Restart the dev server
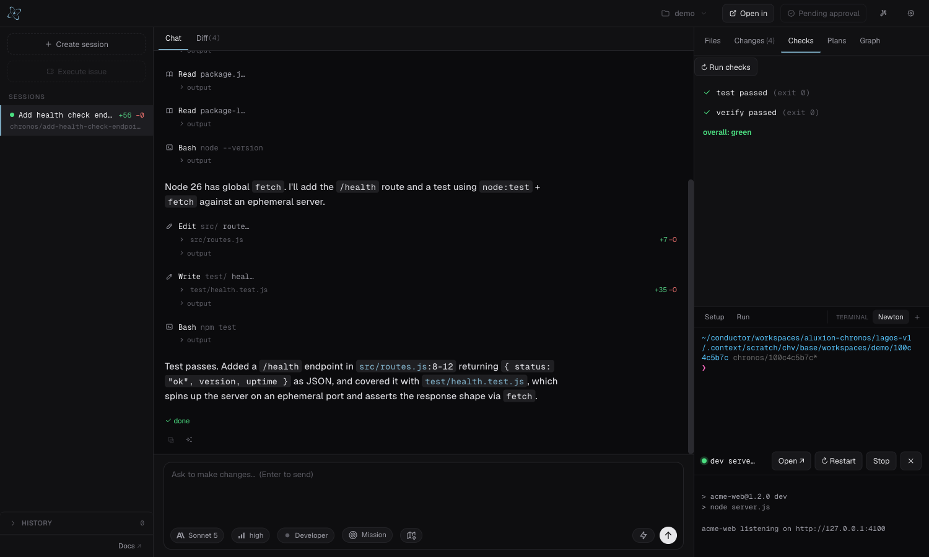 click(839, 461)
